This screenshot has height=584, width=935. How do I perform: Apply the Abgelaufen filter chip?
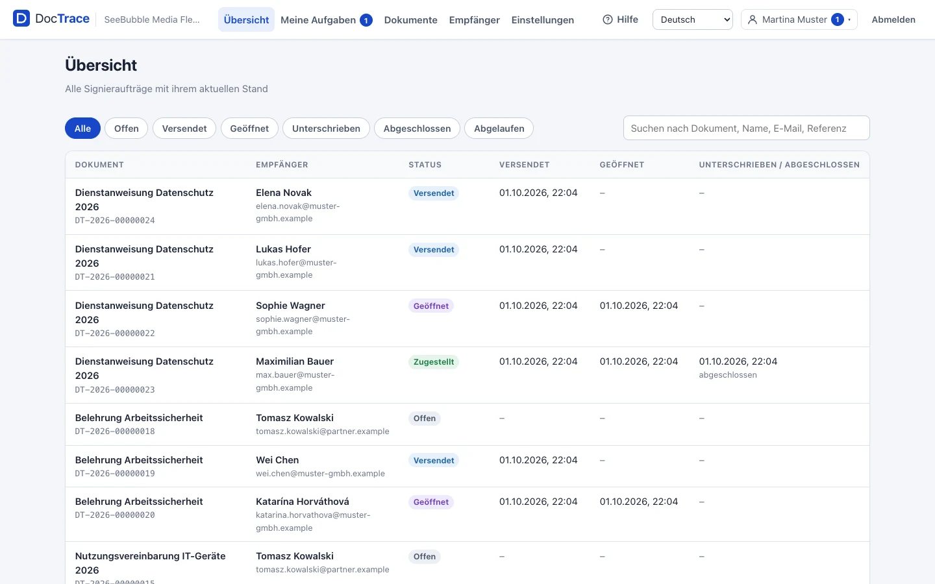point(499,128)
